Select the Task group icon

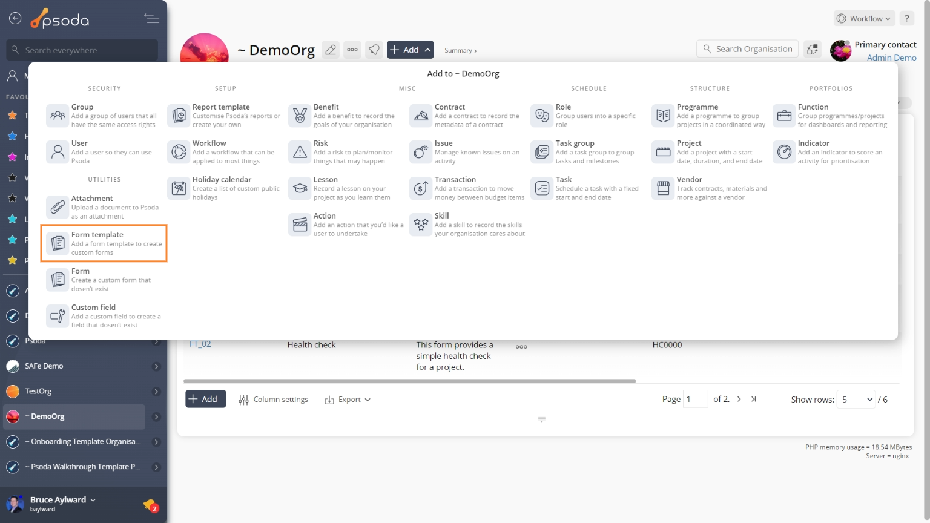point(542,152)
